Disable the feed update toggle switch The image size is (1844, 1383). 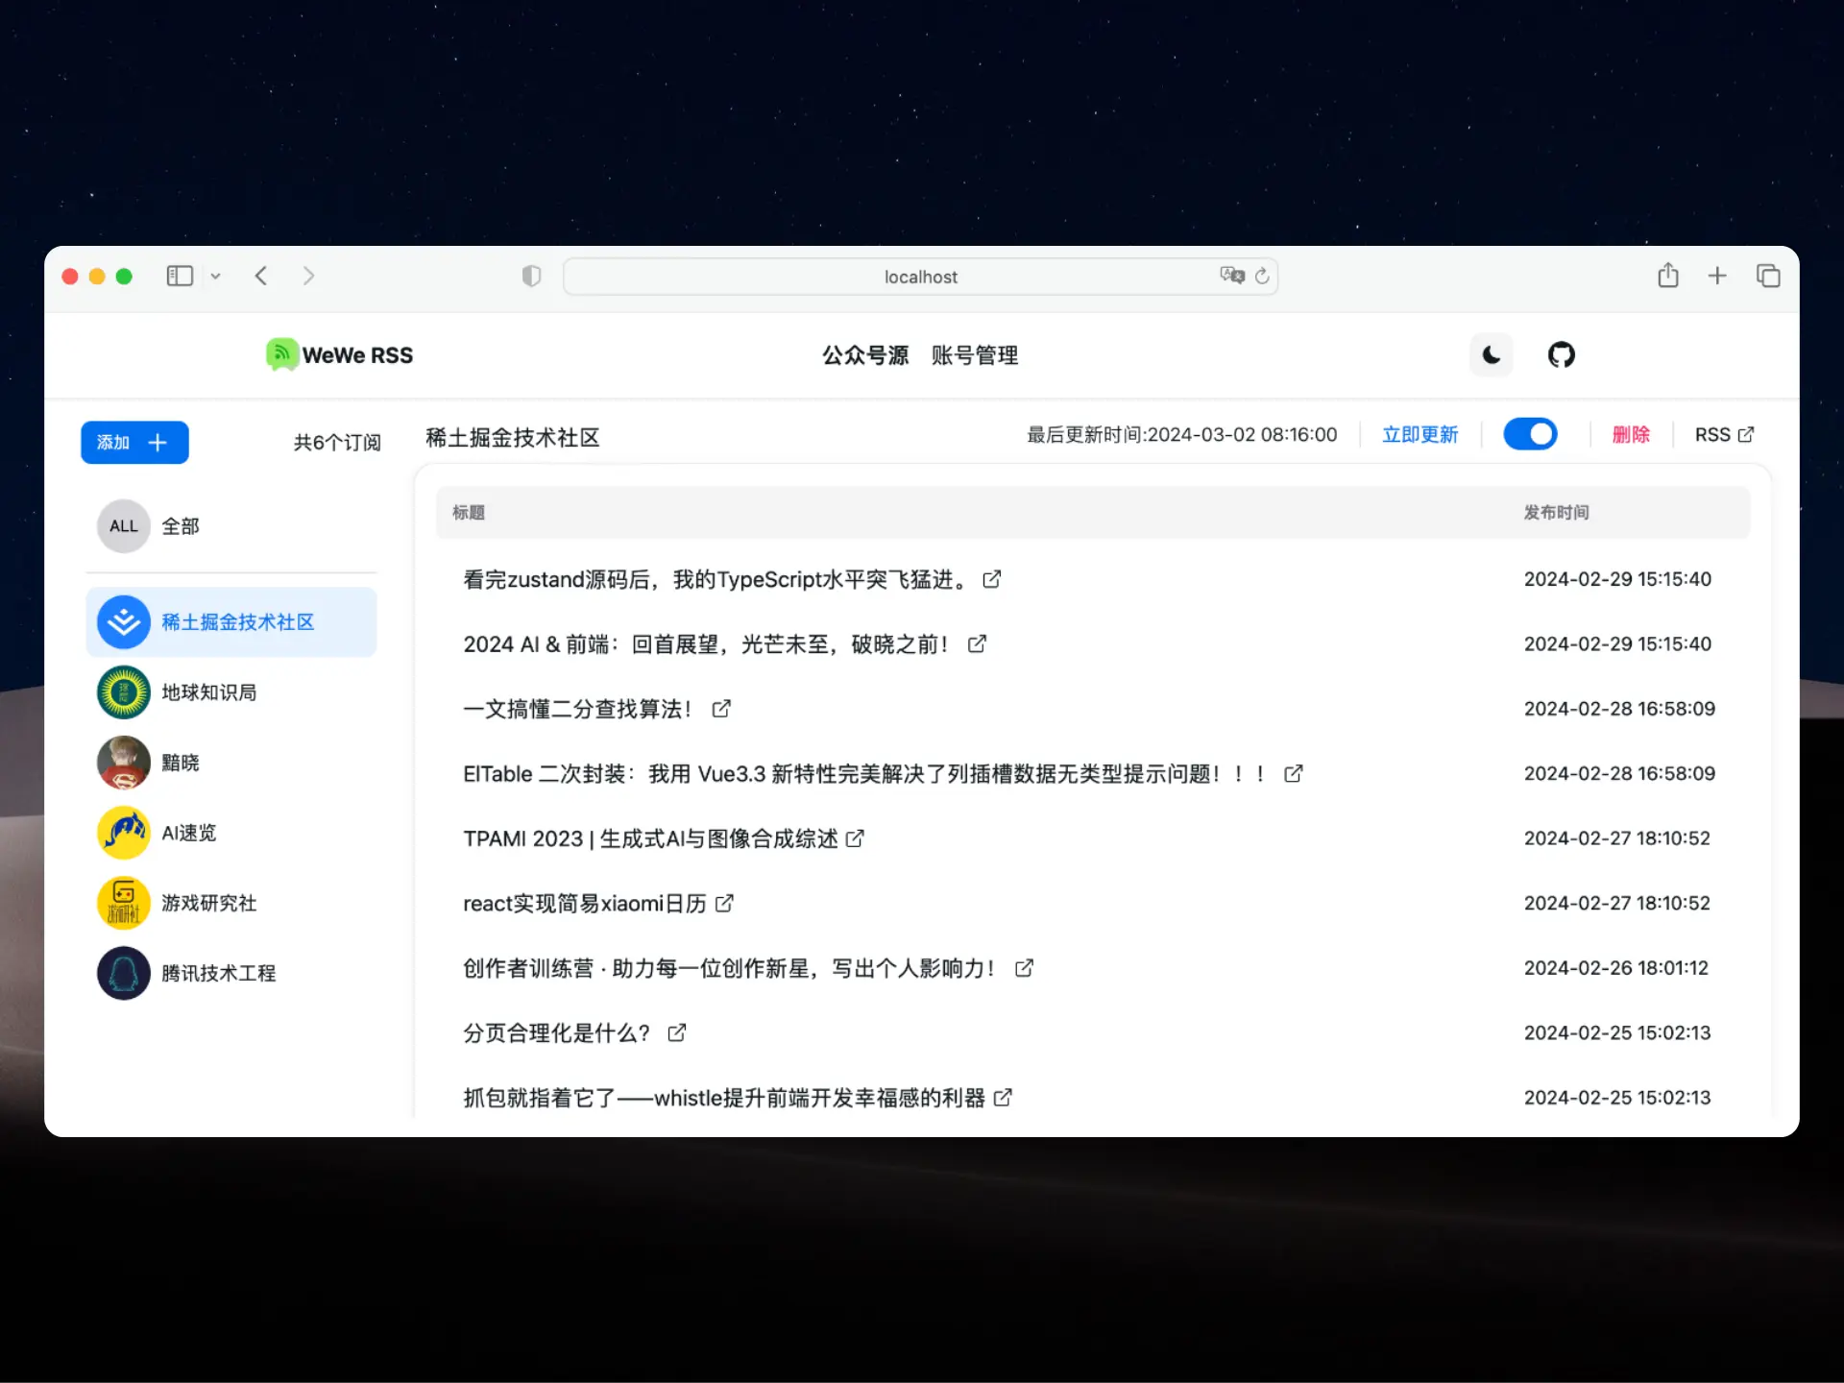coord(1530,434)
